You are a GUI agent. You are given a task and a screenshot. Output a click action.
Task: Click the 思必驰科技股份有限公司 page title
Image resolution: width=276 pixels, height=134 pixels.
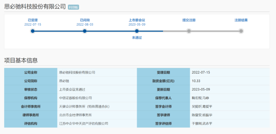35,7
